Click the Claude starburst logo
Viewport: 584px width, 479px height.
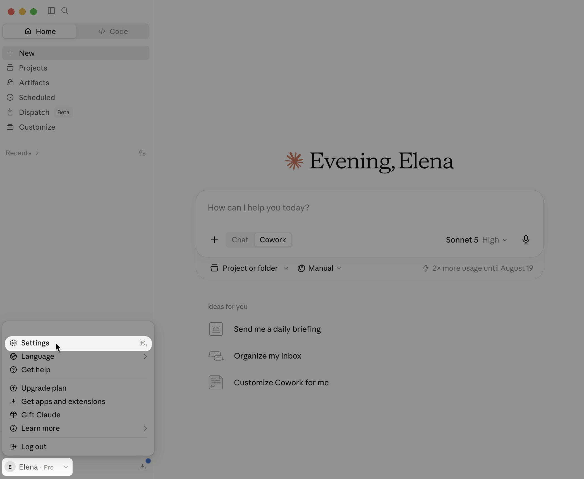294,161
